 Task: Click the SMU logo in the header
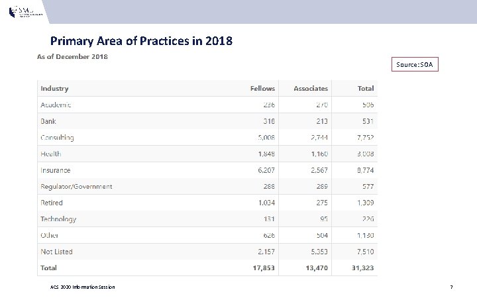click(x=26, y=11)
